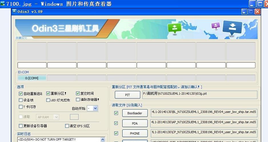Uncheck the checkbox next to PHONE
Image resolution: width=268 pixels, height=142 pixels.
click(x=116, y=133)
